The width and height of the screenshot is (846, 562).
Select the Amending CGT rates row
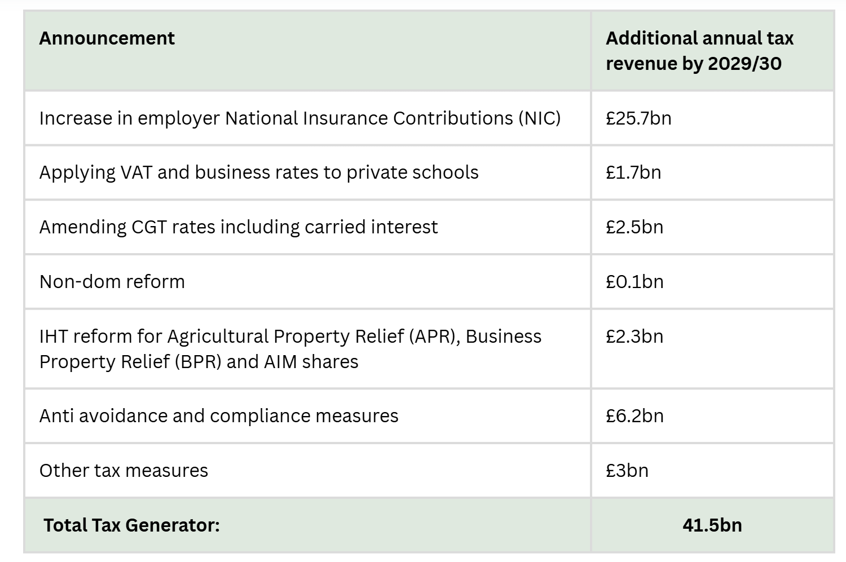(239, 227)
